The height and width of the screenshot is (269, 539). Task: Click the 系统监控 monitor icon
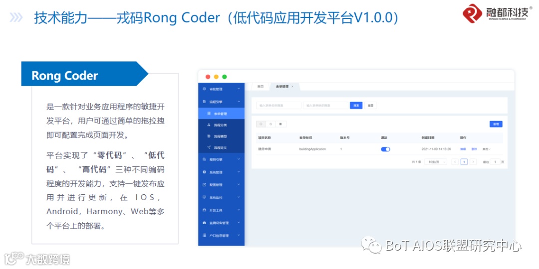click(x=205, y=198)
